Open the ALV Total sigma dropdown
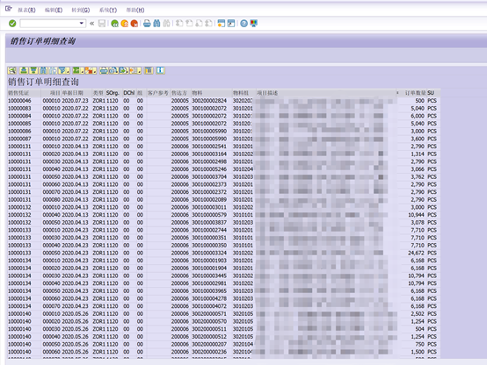This screenshot has height=365, width=487. 78,71
